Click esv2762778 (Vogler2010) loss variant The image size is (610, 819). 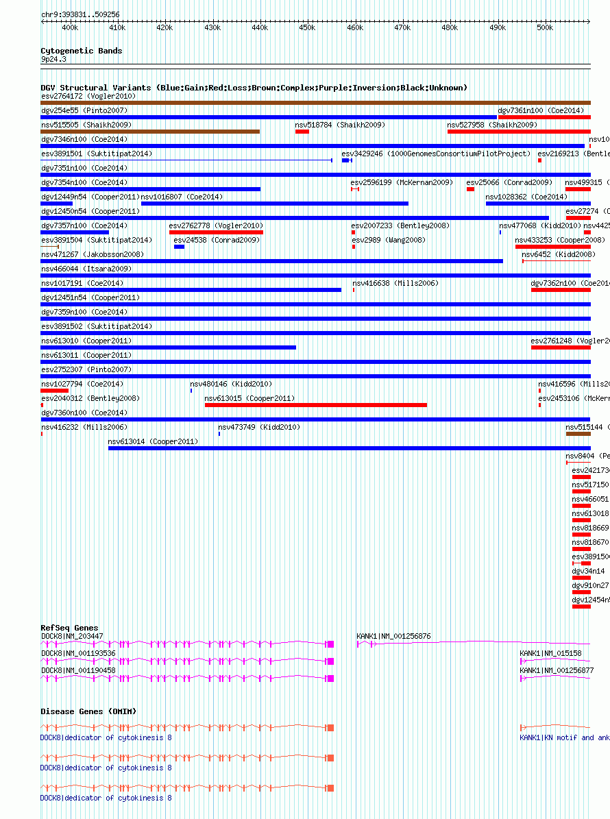[216, 232]
